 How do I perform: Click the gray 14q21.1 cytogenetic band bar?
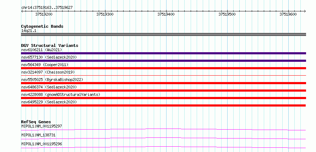163,34
